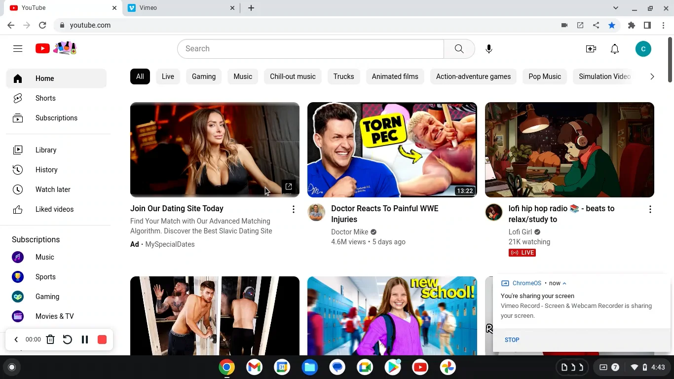Toggle the bookmark star for this page
674x379 pixels.
(x=612, y=25)
